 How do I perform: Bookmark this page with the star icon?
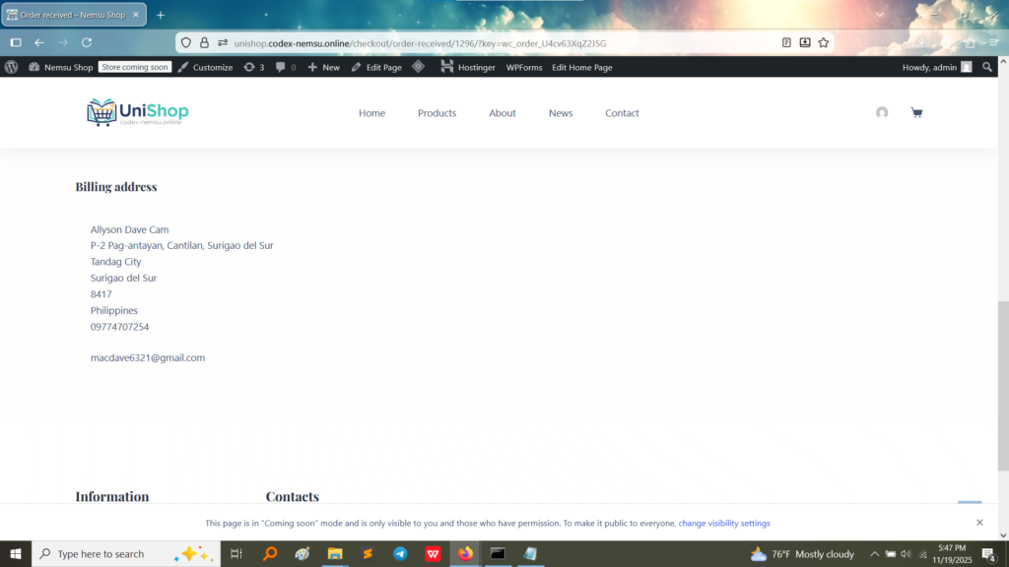(x=824, y=42)
